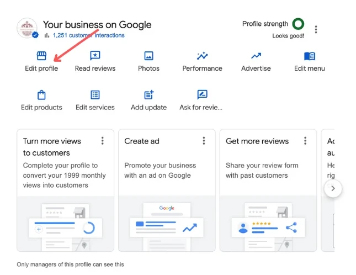Open the Photos image icon

148,56
